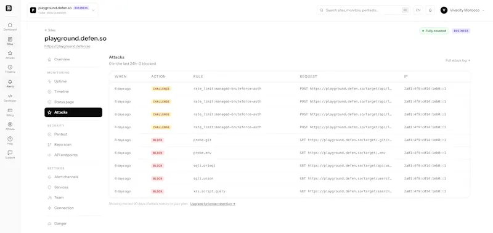This screenshot has width=493, height=233.
Task: Open Help question mark icon
Action: 10,141
